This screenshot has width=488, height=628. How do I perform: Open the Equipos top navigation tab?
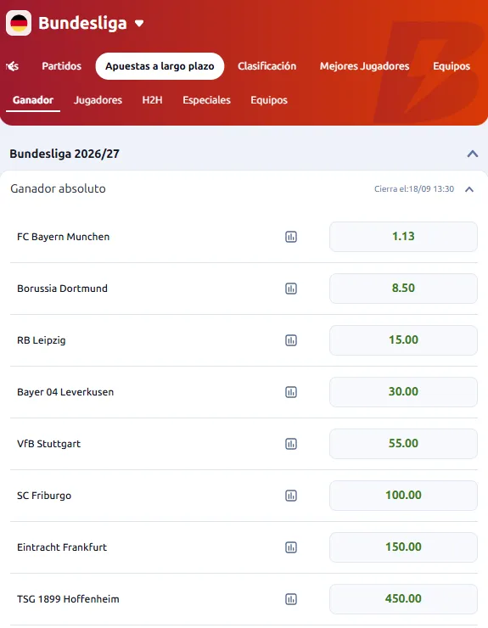click(x=452, y=66)
